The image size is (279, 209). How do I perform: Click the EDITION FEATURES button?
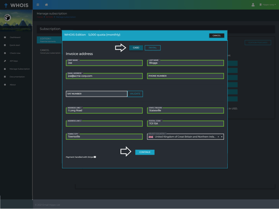point(258,43)
